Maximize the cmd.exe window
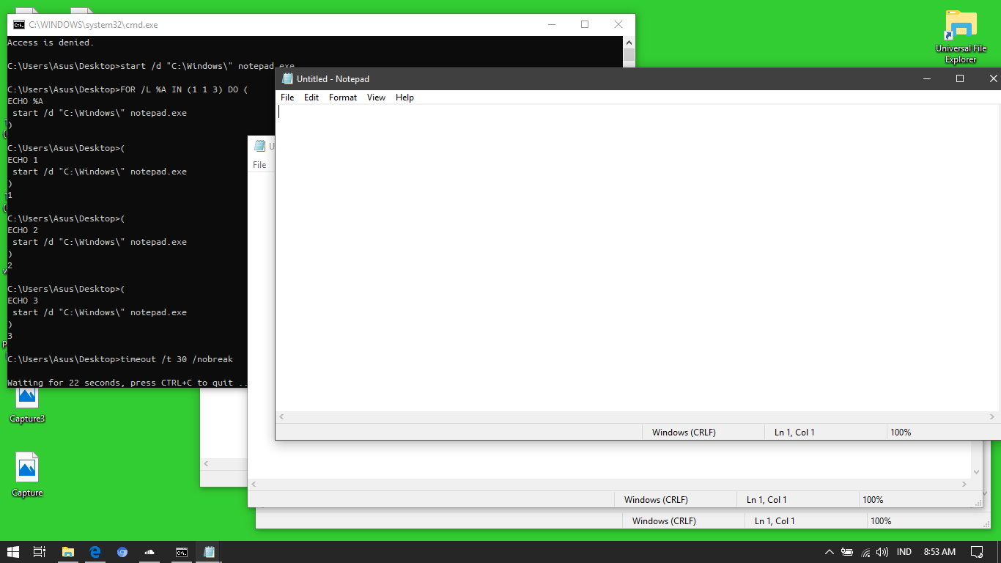The height and width of the screenshot is (563, 1001). tap(585, 24)
